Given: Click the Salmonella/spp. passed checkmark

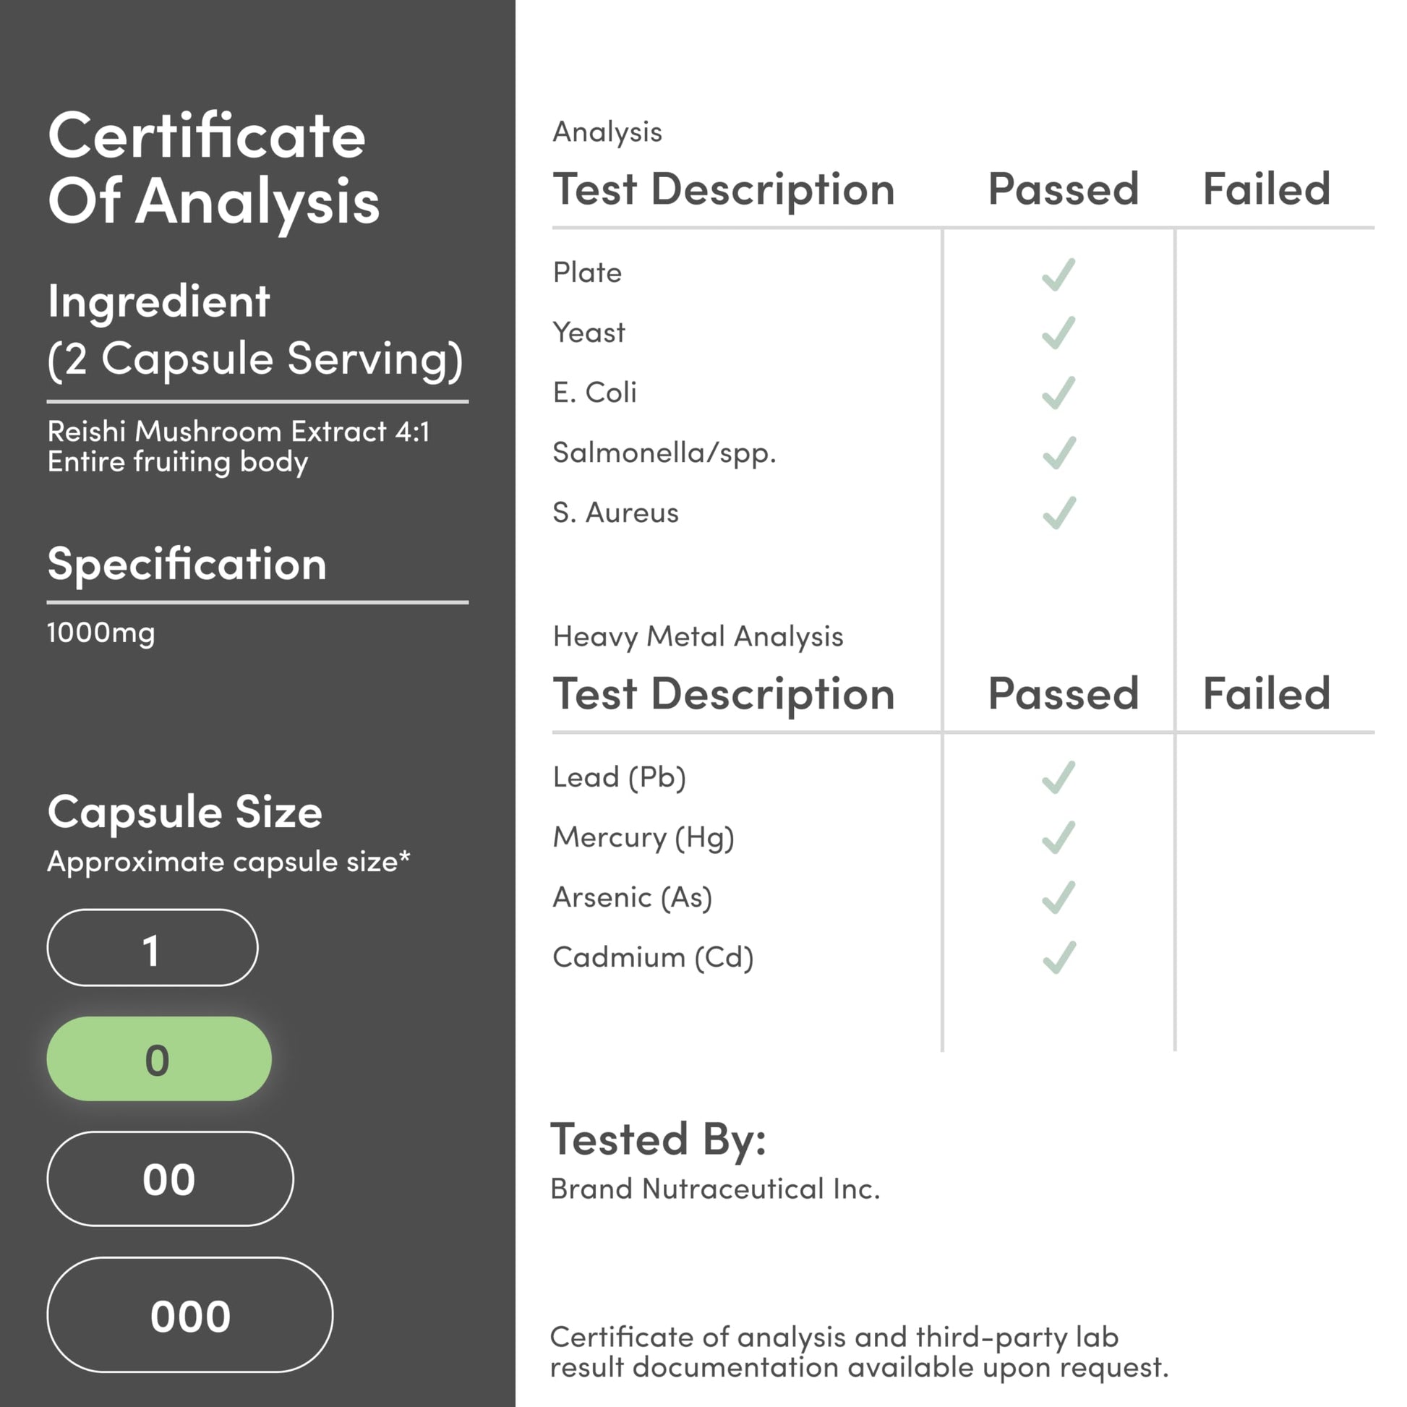Looking at the screenshot, I should coord(1059,453).
